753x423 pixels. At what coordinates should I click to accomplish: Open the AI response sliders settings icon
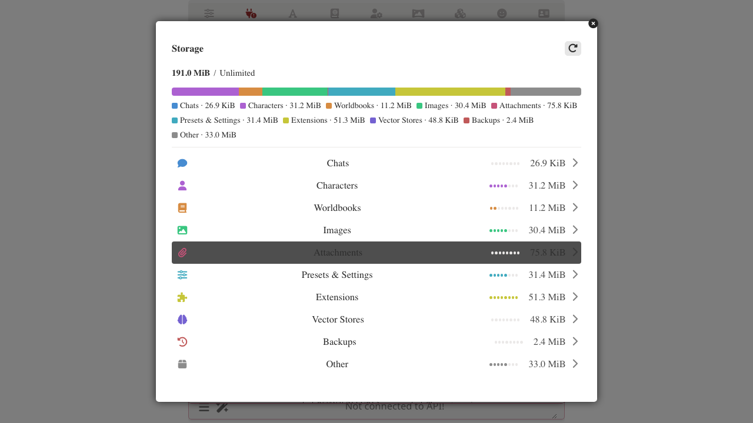click(209, 13)
